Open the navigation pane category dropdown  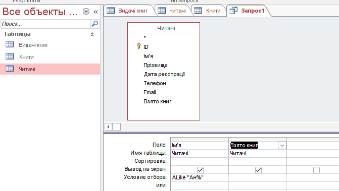[86, 12]
